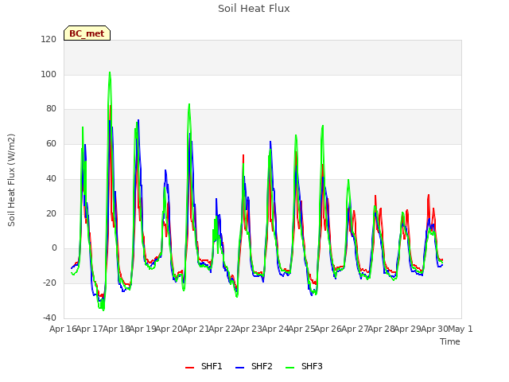This screenshot has width=509, height=382.
Task: Click the 100 y-axis tick label
Action: 49,74
